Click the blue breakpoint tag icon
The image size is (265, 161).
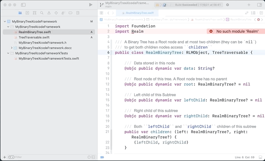pos(102,157)
